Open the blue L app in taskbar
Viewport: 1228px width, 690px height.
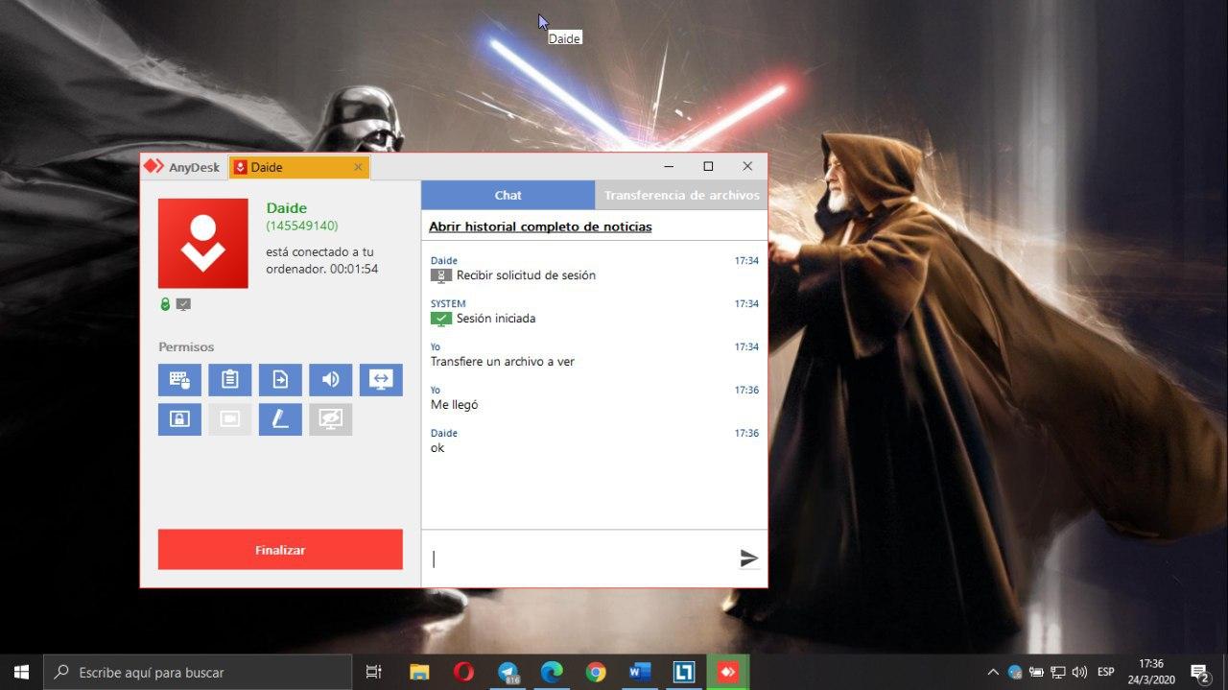pos(684,672)
